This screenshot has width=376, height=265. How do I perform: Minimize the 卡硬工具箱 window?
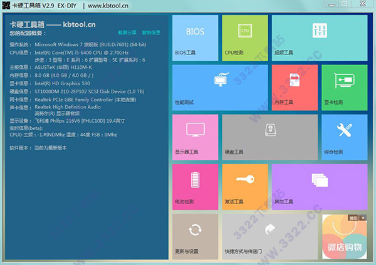tap(332, 4)
